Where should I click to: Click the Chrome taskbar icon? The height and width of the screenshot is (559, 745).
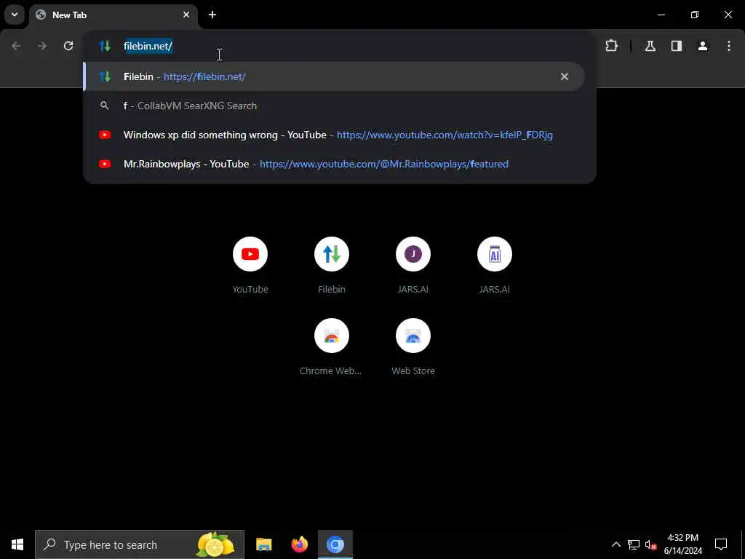pos(335,544)
